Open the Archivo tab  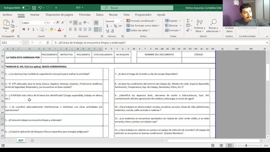8,15
